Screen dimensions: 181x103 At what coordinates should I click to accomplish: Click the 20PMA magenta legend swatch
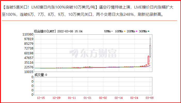(137, 31)
